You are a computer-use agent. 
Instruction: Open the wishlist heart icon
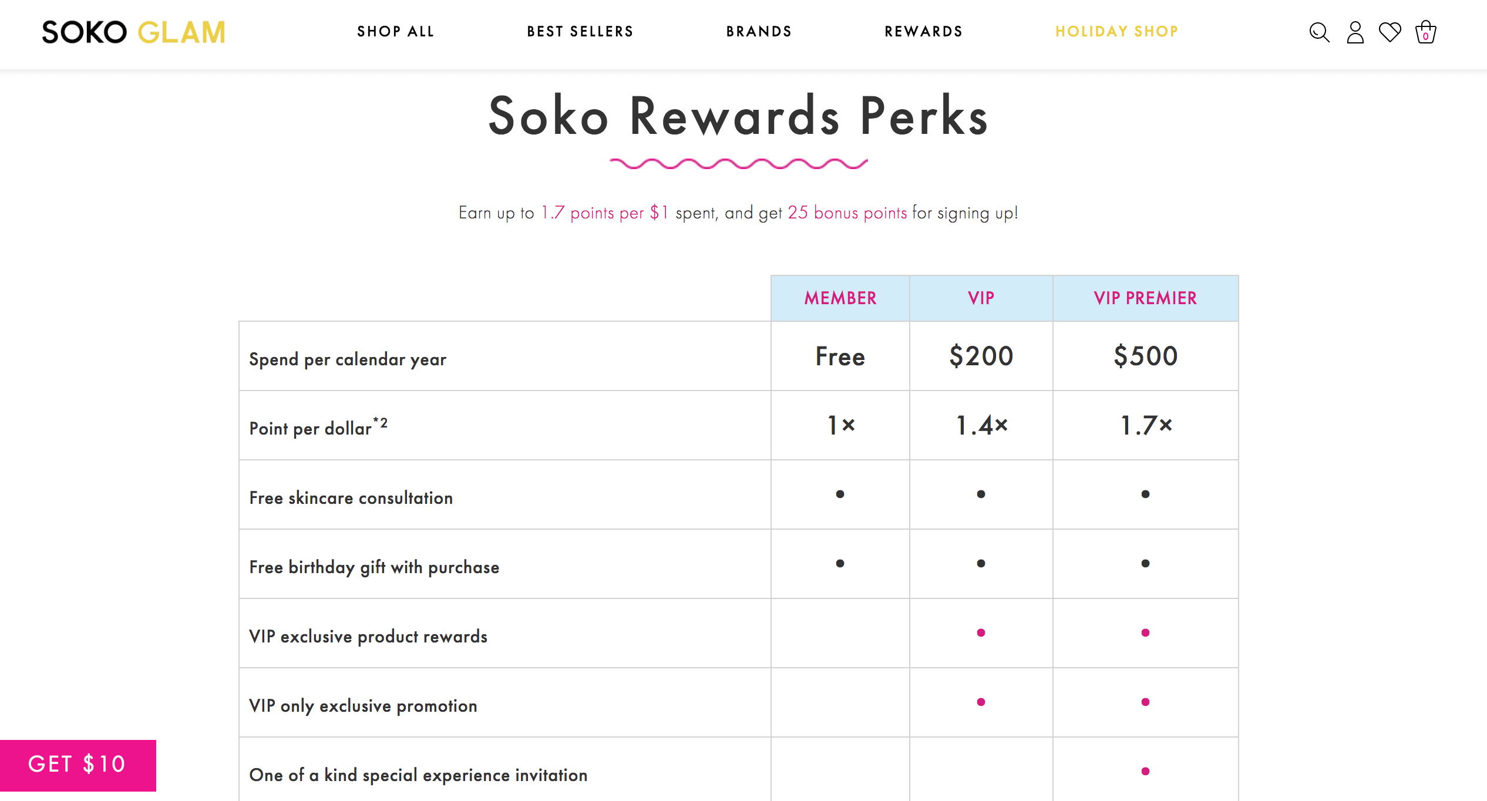[1390, 32]
